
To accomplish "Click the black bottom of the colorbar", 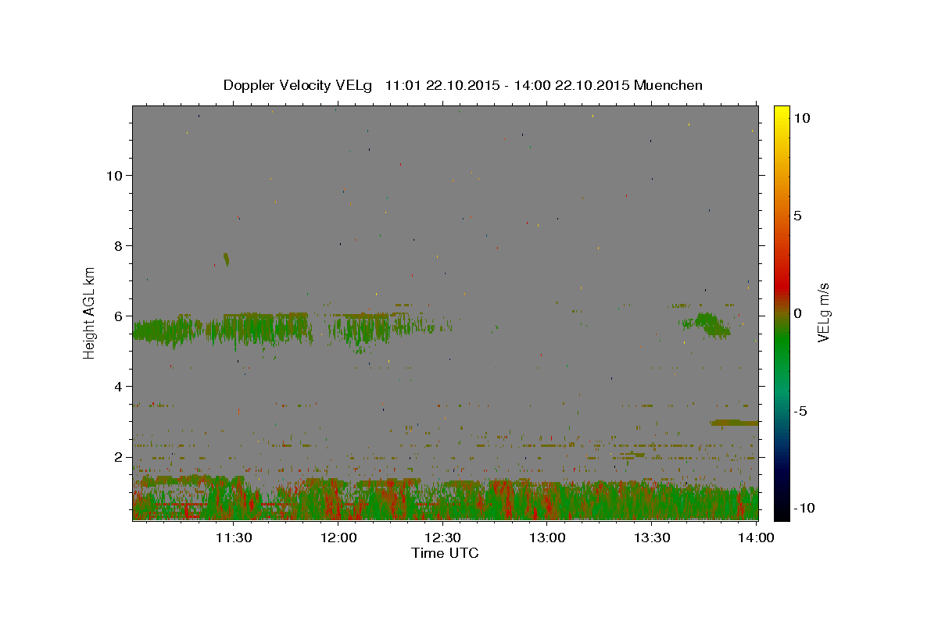I will [781, 516].
